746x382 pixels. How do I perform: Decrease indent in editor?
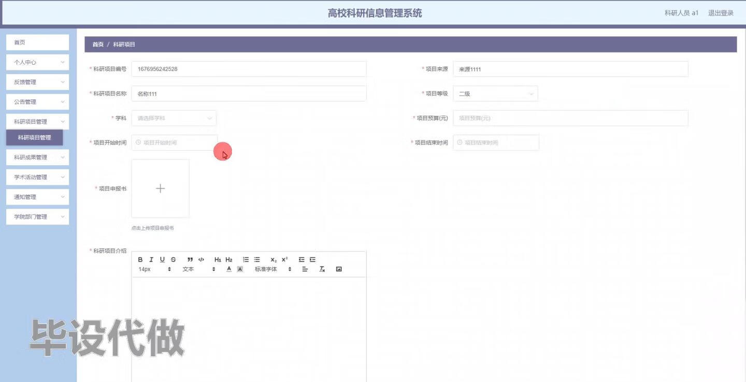point(302,259)
